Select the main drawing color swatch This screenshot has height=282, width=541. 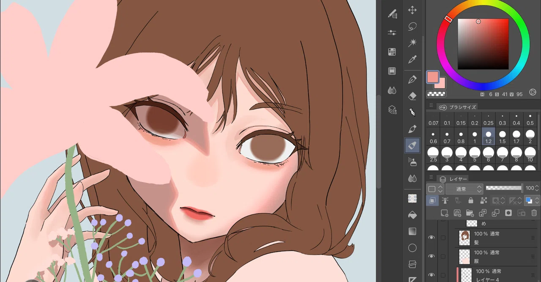tap(433, 77)
